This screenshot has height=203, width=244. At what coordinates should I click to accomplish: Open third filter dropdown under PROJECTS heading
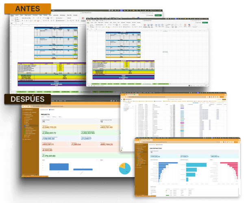pos(54,117)
